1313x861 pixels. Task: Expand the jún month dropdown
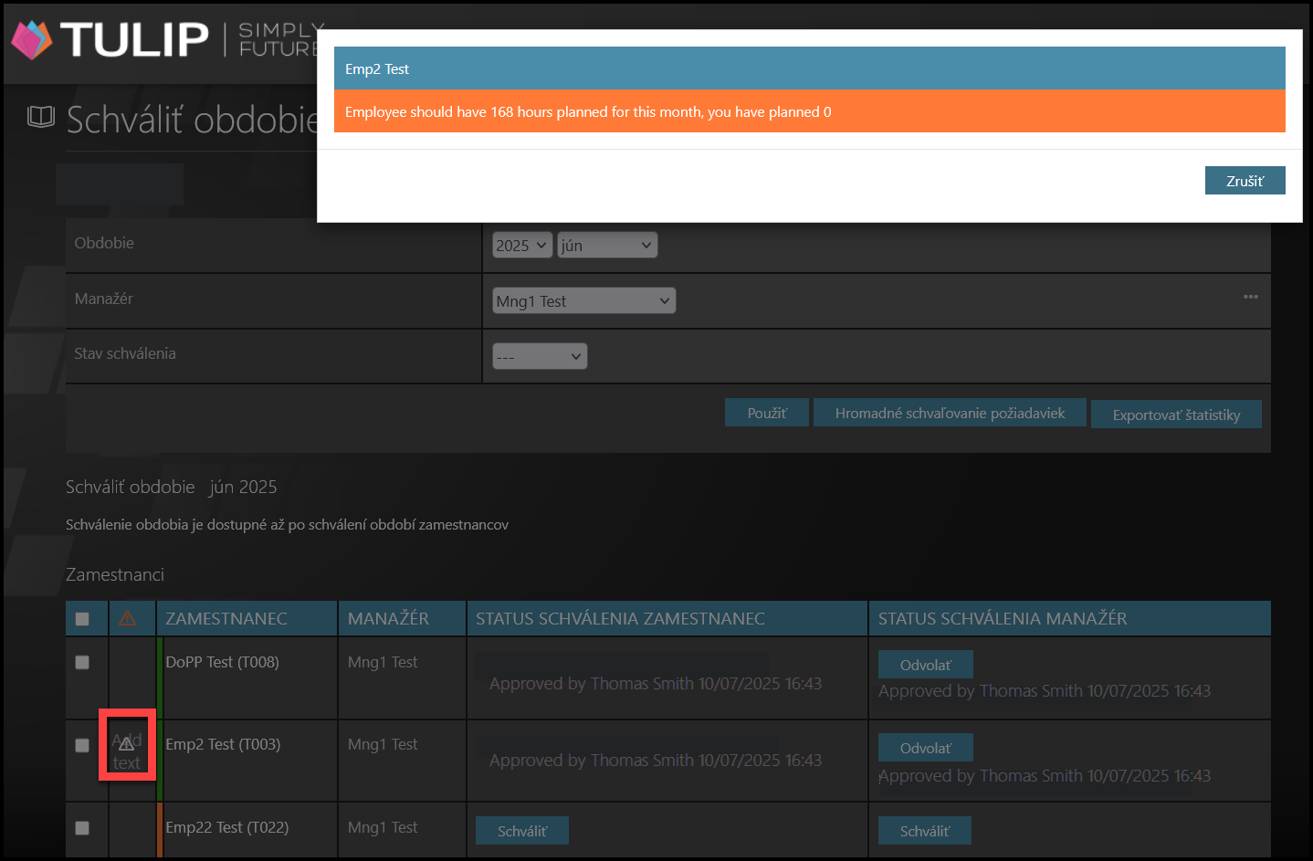607,246
